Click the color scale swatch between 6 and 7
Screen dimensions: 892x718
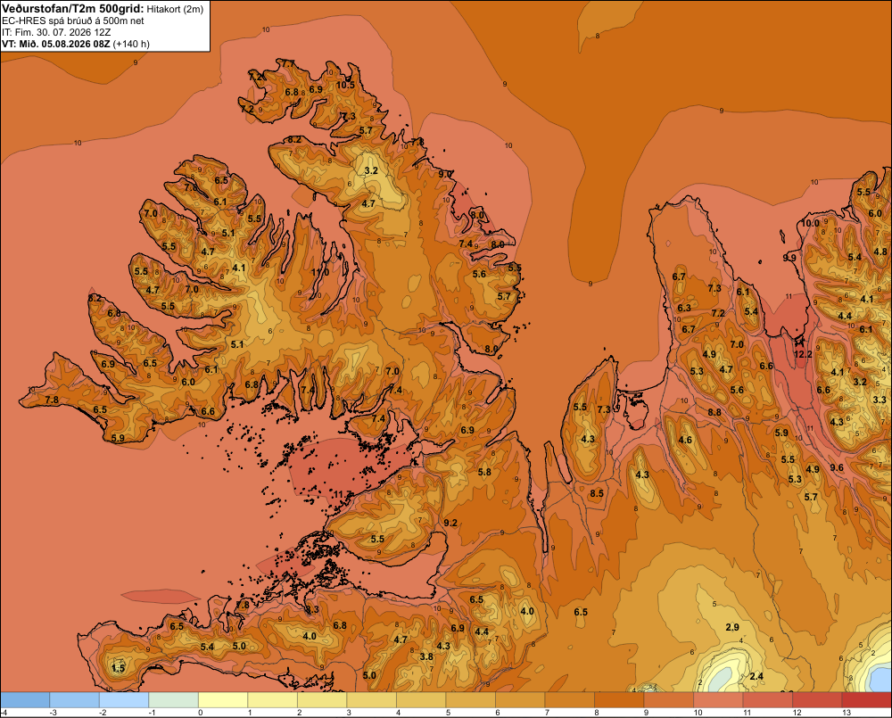(x=520, y=700)
